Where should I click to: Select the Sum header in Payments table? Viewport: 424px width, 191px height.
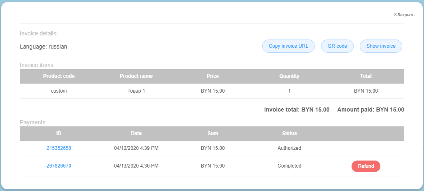pyautogui.click(x=213, y=133)
